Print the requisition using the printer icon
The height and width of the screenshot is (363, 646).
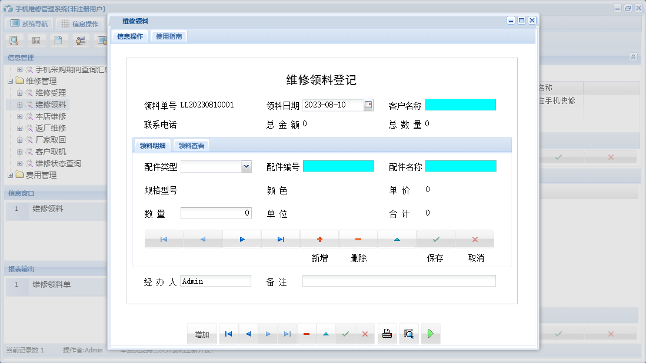tap(387, 333)
